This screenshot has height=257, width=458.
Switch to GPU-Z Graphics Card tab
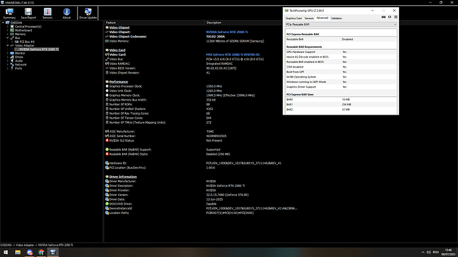pyautogui.click(x=293, y=19)
